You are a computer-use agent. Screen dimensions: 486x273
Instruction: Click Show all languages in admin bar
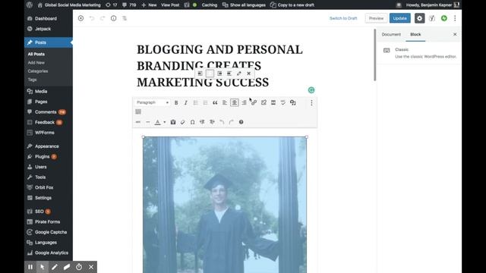tap(244, 5)
